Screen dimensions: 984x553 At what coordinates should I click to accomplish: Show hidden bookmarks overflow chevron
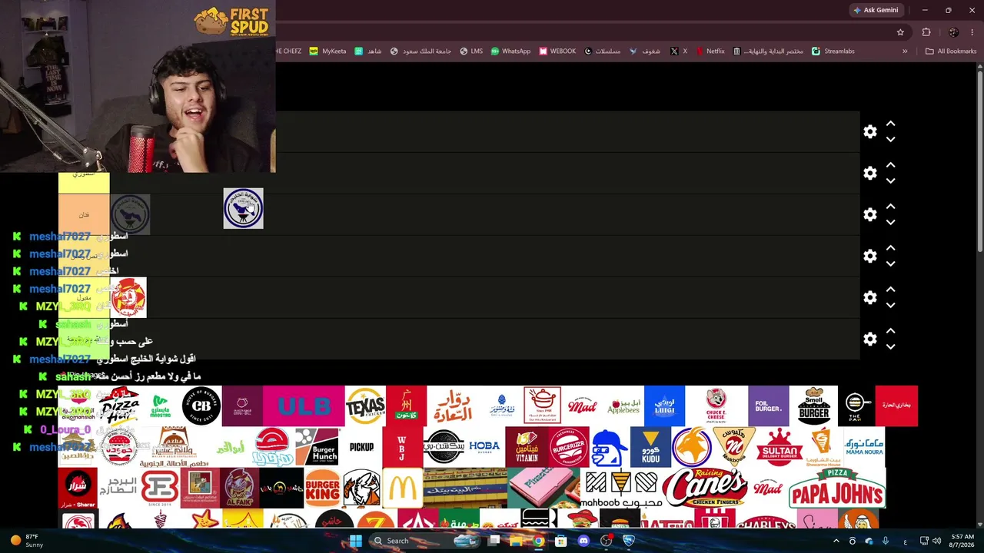(905, 51)
